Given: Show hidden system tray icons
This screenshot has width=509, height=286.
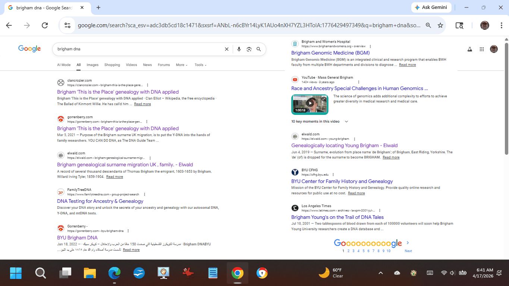Looking at the screenshot, I should click(381, 273).
